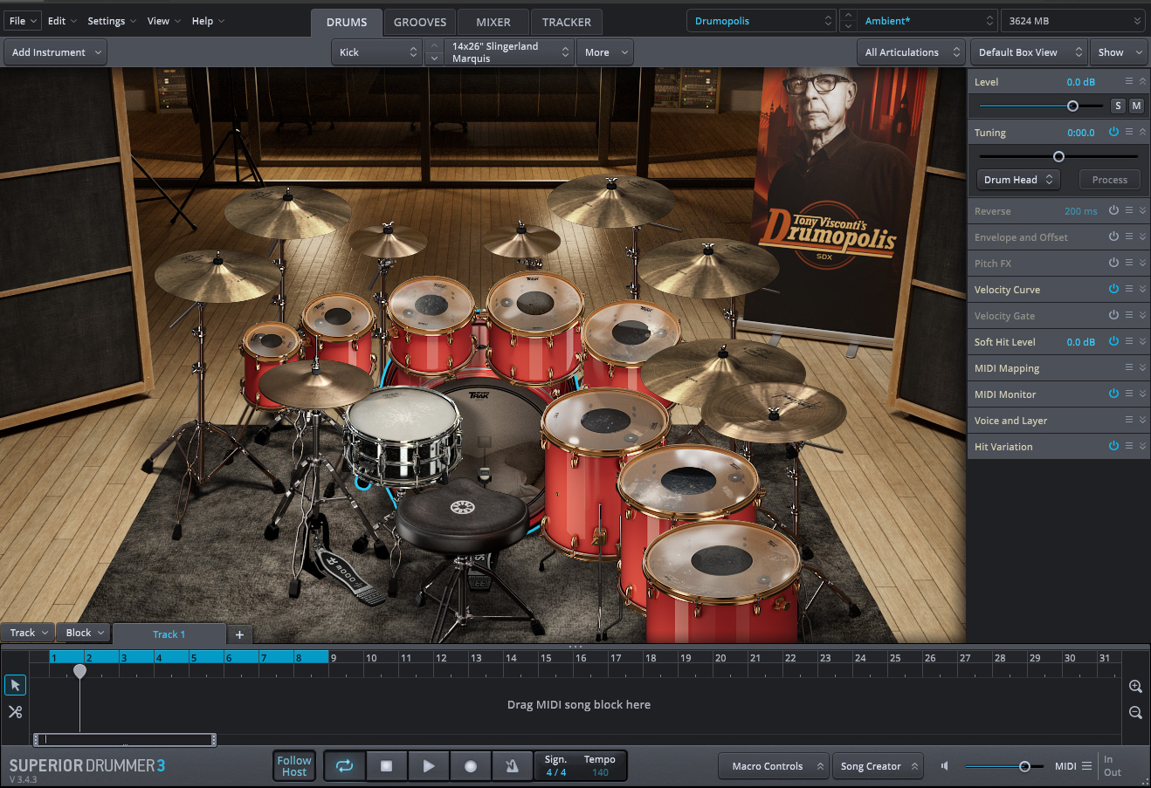This screenshot has width=1151, height=788.
Task: Open the All Articulations dropdown
Action: [x=912, y=52]
